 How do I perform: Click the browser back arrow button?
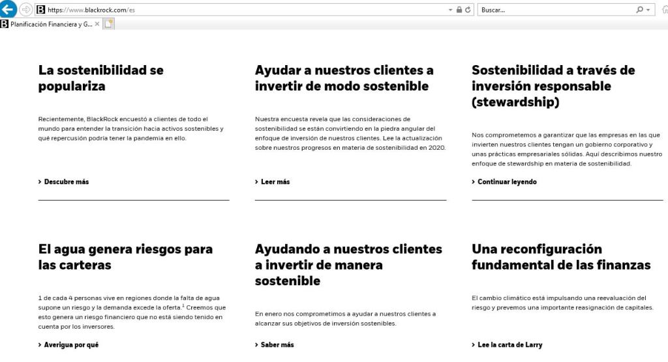click(9, 10)
